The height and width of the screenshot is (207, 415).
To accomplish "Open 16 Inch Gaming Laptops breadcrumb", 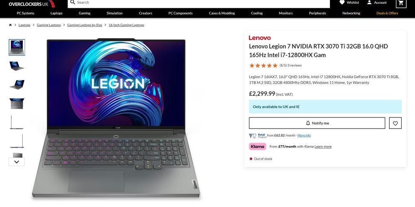I will pyautogui.click(x=126, y=25).
